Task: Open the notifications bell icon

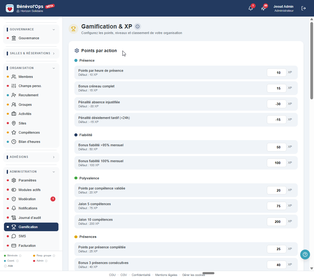Action: (251, 8)
